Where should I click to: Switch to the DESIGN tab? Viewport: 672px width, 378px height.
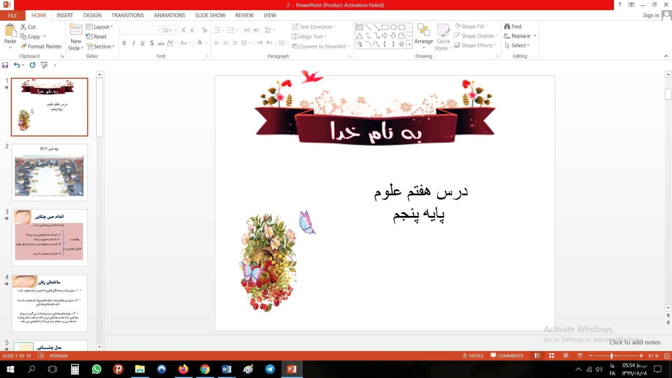point(92,15)
